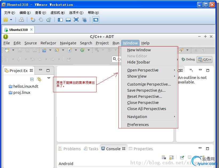Switch to Debug perspective
The height and width of the screenshot is (168, 219).
[x=188, y=60]
